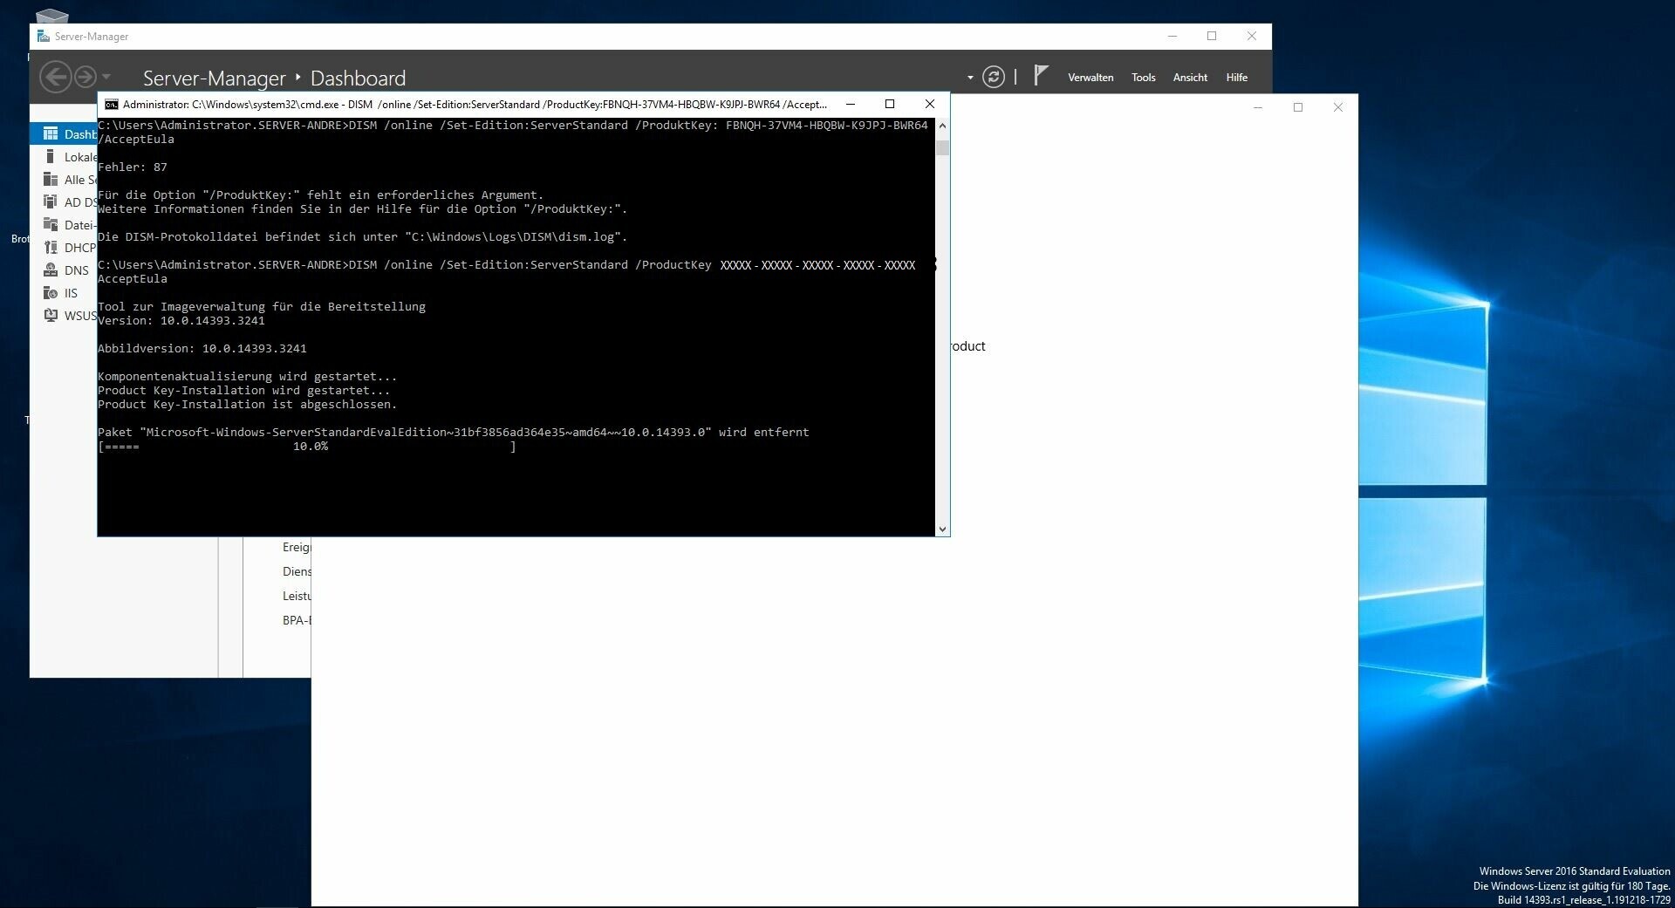
Task: Click the WSUS icon in sidebar
Action: click(x=51, y=315)
